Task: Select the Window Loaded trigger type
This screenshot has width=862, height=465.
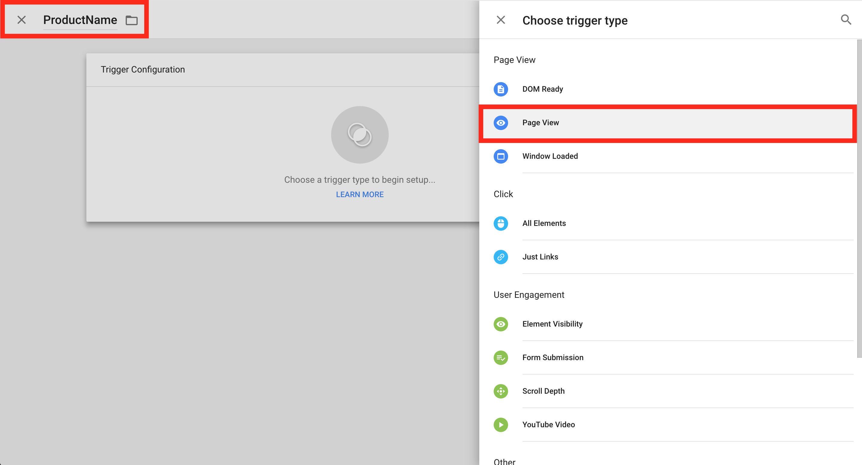Action: tap(668, 156)
